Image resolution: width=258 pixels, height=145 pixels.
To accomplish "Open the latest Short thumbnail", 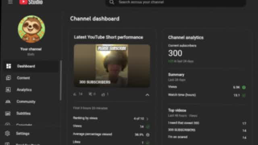I will 112,66.
